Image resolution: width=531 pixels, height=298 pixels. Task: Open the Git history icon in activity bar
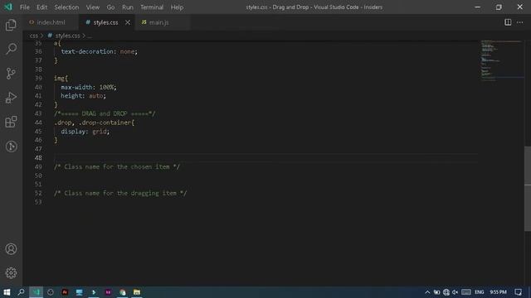pyautogui.click(x=11, y=147)
